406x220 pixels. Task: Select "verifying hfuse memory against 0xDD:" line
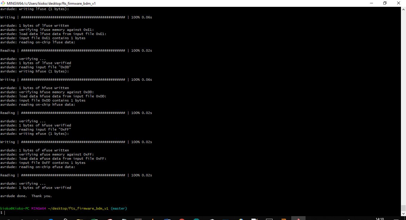[x=47, y=92]
